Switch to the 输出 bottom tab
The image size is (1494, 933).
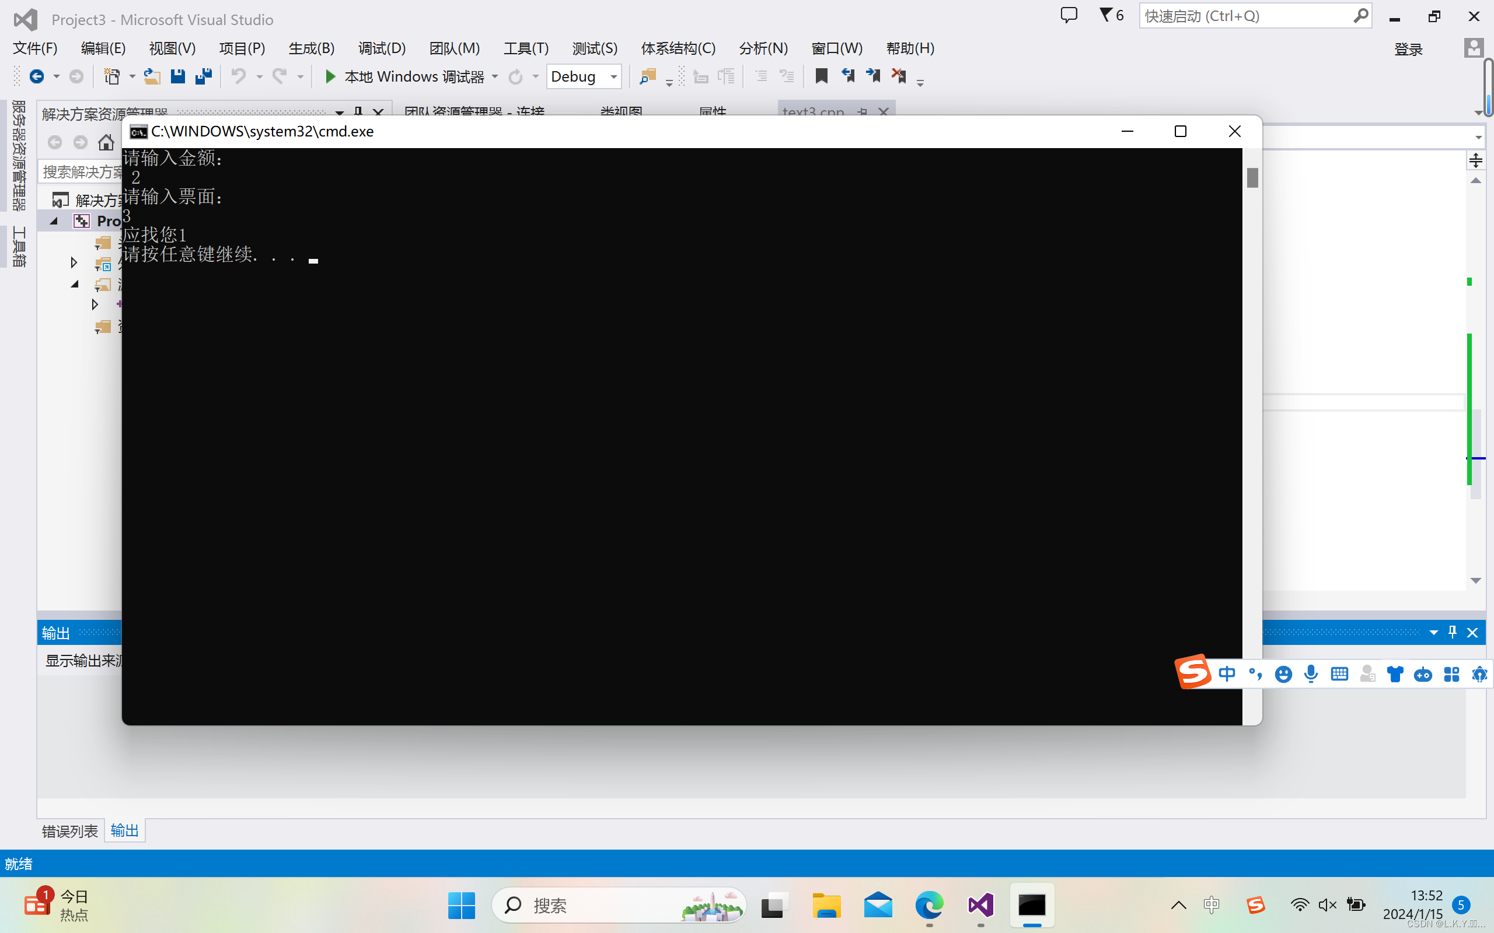click(x=125, y=830)
